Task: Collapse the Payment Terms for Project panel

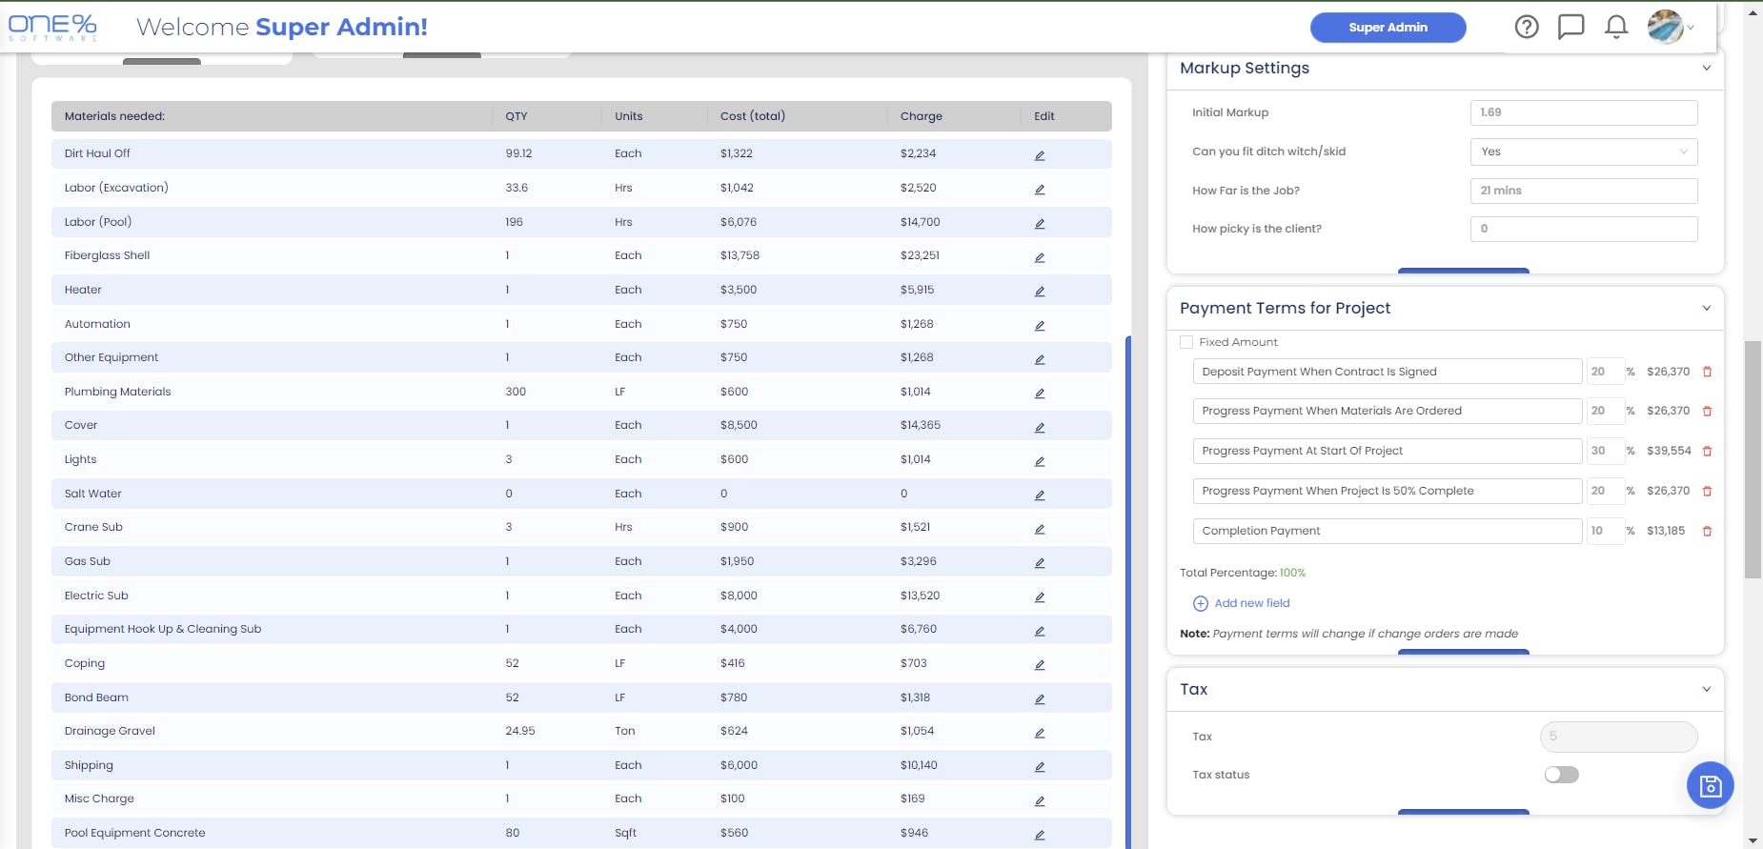Action: 1706,309
